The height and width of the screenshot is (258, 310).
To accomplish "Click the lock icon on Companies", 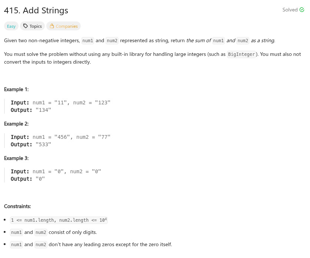I will (x=52, y=26).
